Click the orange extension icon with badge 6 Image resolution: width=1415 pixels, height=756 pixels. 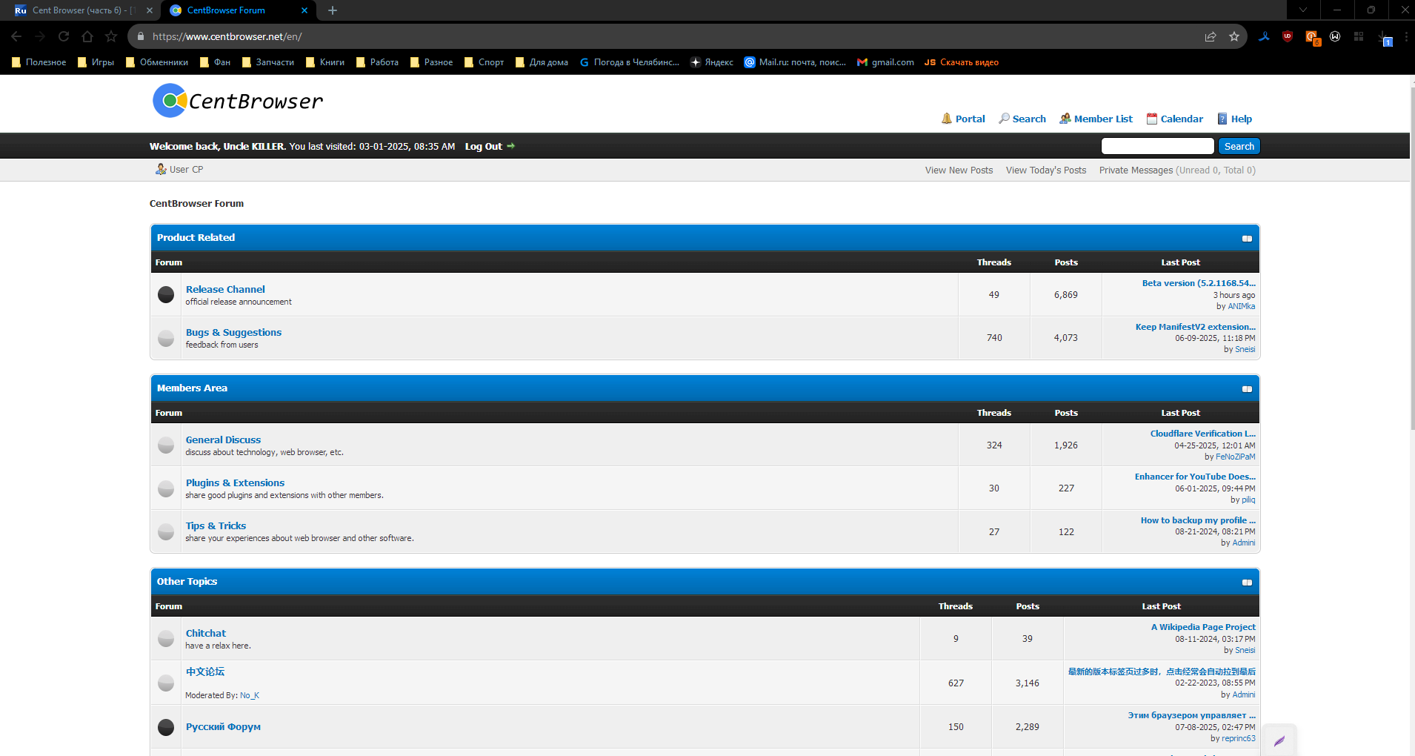point(1311,36)
